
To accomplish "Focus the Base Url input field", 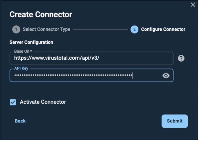I will click(91, 58).
